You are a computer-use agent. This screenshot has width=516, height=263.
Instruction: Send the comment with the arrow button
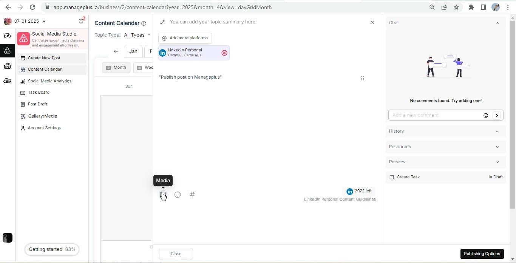[497, 116]
